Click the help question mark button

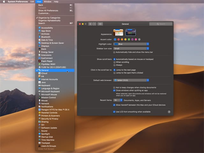169,112
